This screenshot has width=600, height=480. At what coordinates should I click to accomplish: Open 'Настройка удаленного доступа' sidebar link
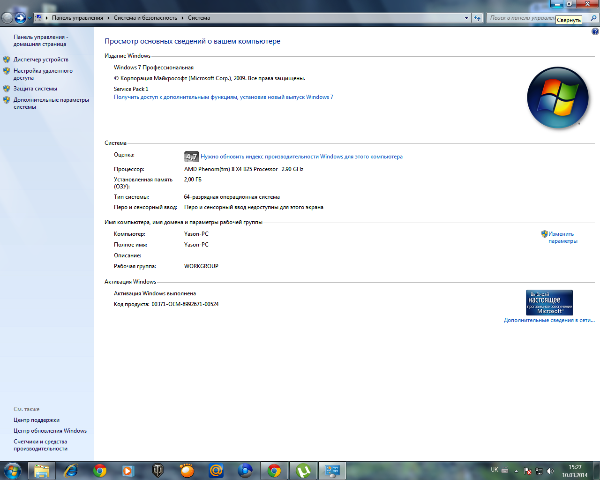(x=43, y=74)
